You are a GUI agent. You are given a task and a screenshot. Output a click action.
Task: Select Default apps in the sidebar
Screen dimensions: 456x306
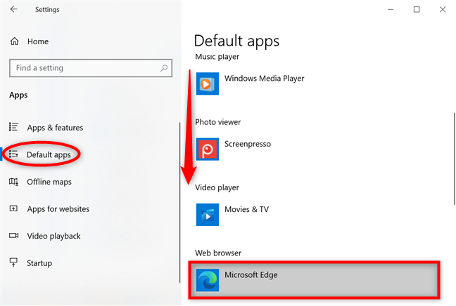(x=49, y=154)
